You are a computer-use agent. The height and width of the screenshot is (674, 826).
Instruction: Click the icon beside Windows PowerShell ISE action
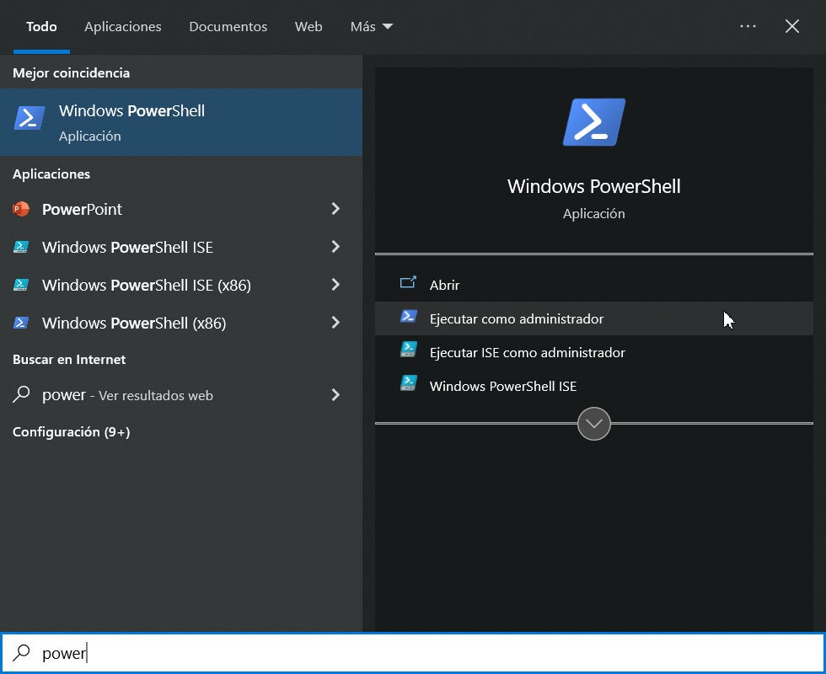(408, 383)
